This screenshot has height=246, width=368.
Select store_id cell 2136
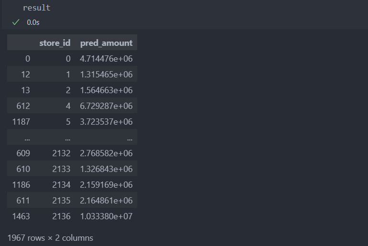61,216
